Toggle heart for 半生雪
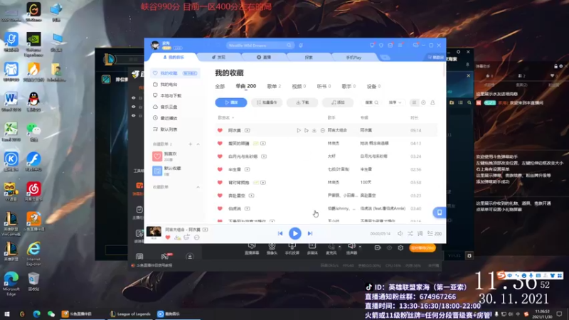Viewport: 569px width, 320px height. [220, 169]
